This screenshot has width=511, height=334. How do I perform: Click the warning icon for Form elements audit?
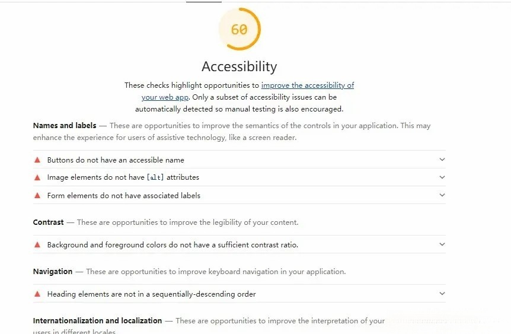[x=37, y=195]
